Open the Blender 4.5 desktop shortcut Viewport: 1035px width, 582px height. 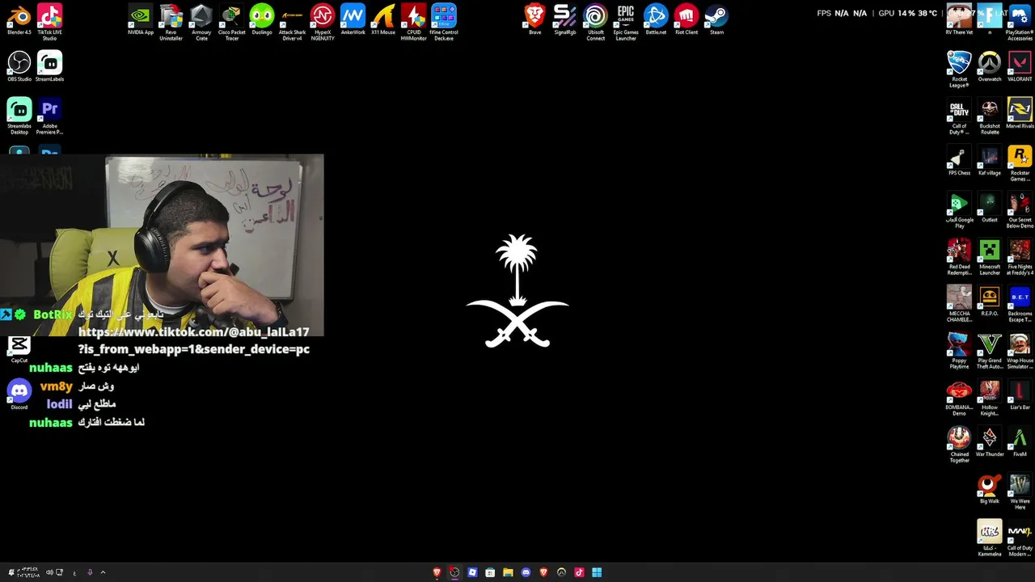[19, 20]
